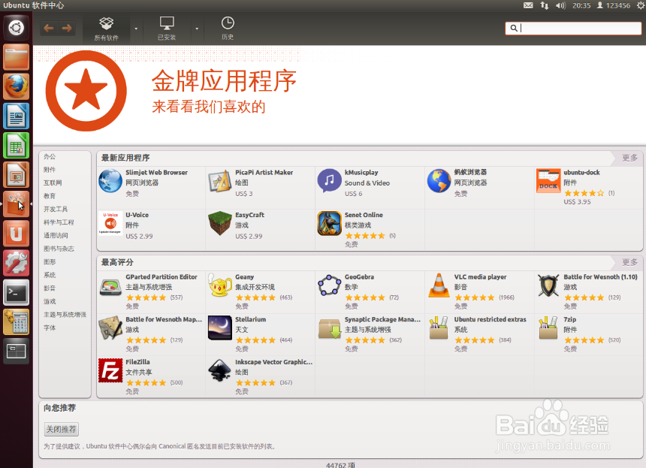Viewport: 646px width, 468px height.
Task: Select the kMusicplay icon
Action: [331, 180]
